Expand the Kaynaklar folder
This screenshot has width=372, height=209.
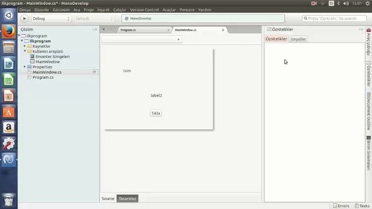click(24, 46)
